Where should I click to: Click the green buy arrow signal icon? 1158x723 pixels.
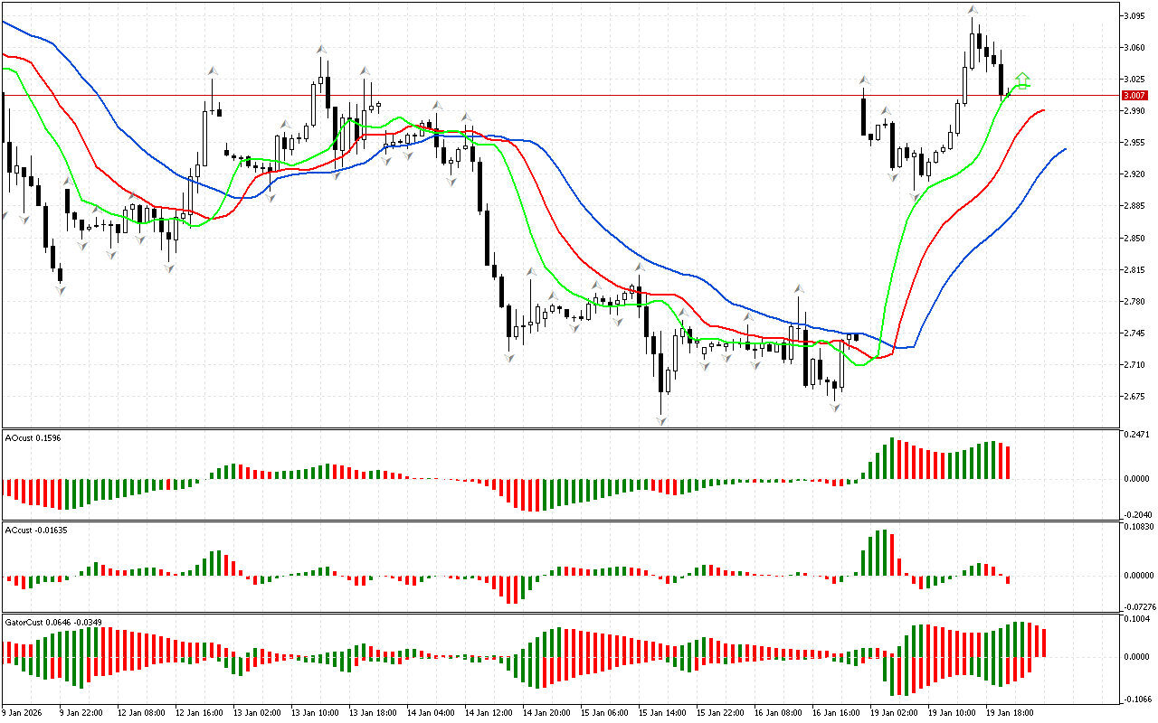[x=1022, y=81]
